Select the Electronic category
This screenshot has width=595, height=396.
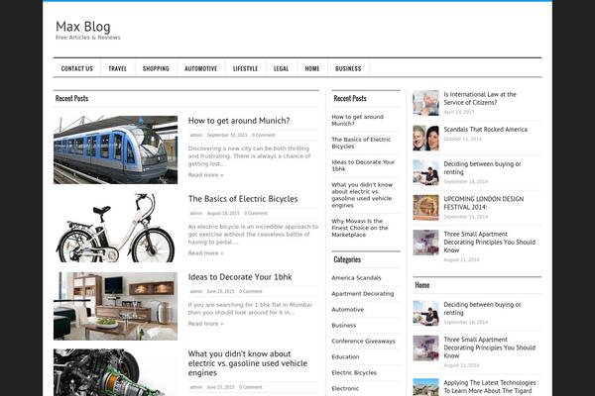pos(345,388)
